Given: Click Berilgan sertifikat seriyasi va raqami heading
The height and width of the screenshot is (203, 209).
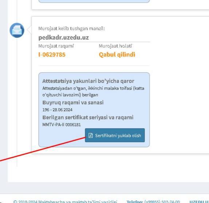Looking at the screenshot, I should pos(88,118).
